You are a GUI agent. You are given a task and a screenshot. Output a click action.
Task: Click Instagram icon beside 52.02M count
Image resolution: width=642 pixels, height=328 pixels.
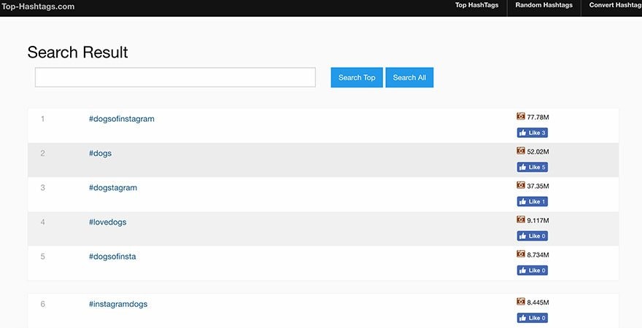click(x=521, y=151)
